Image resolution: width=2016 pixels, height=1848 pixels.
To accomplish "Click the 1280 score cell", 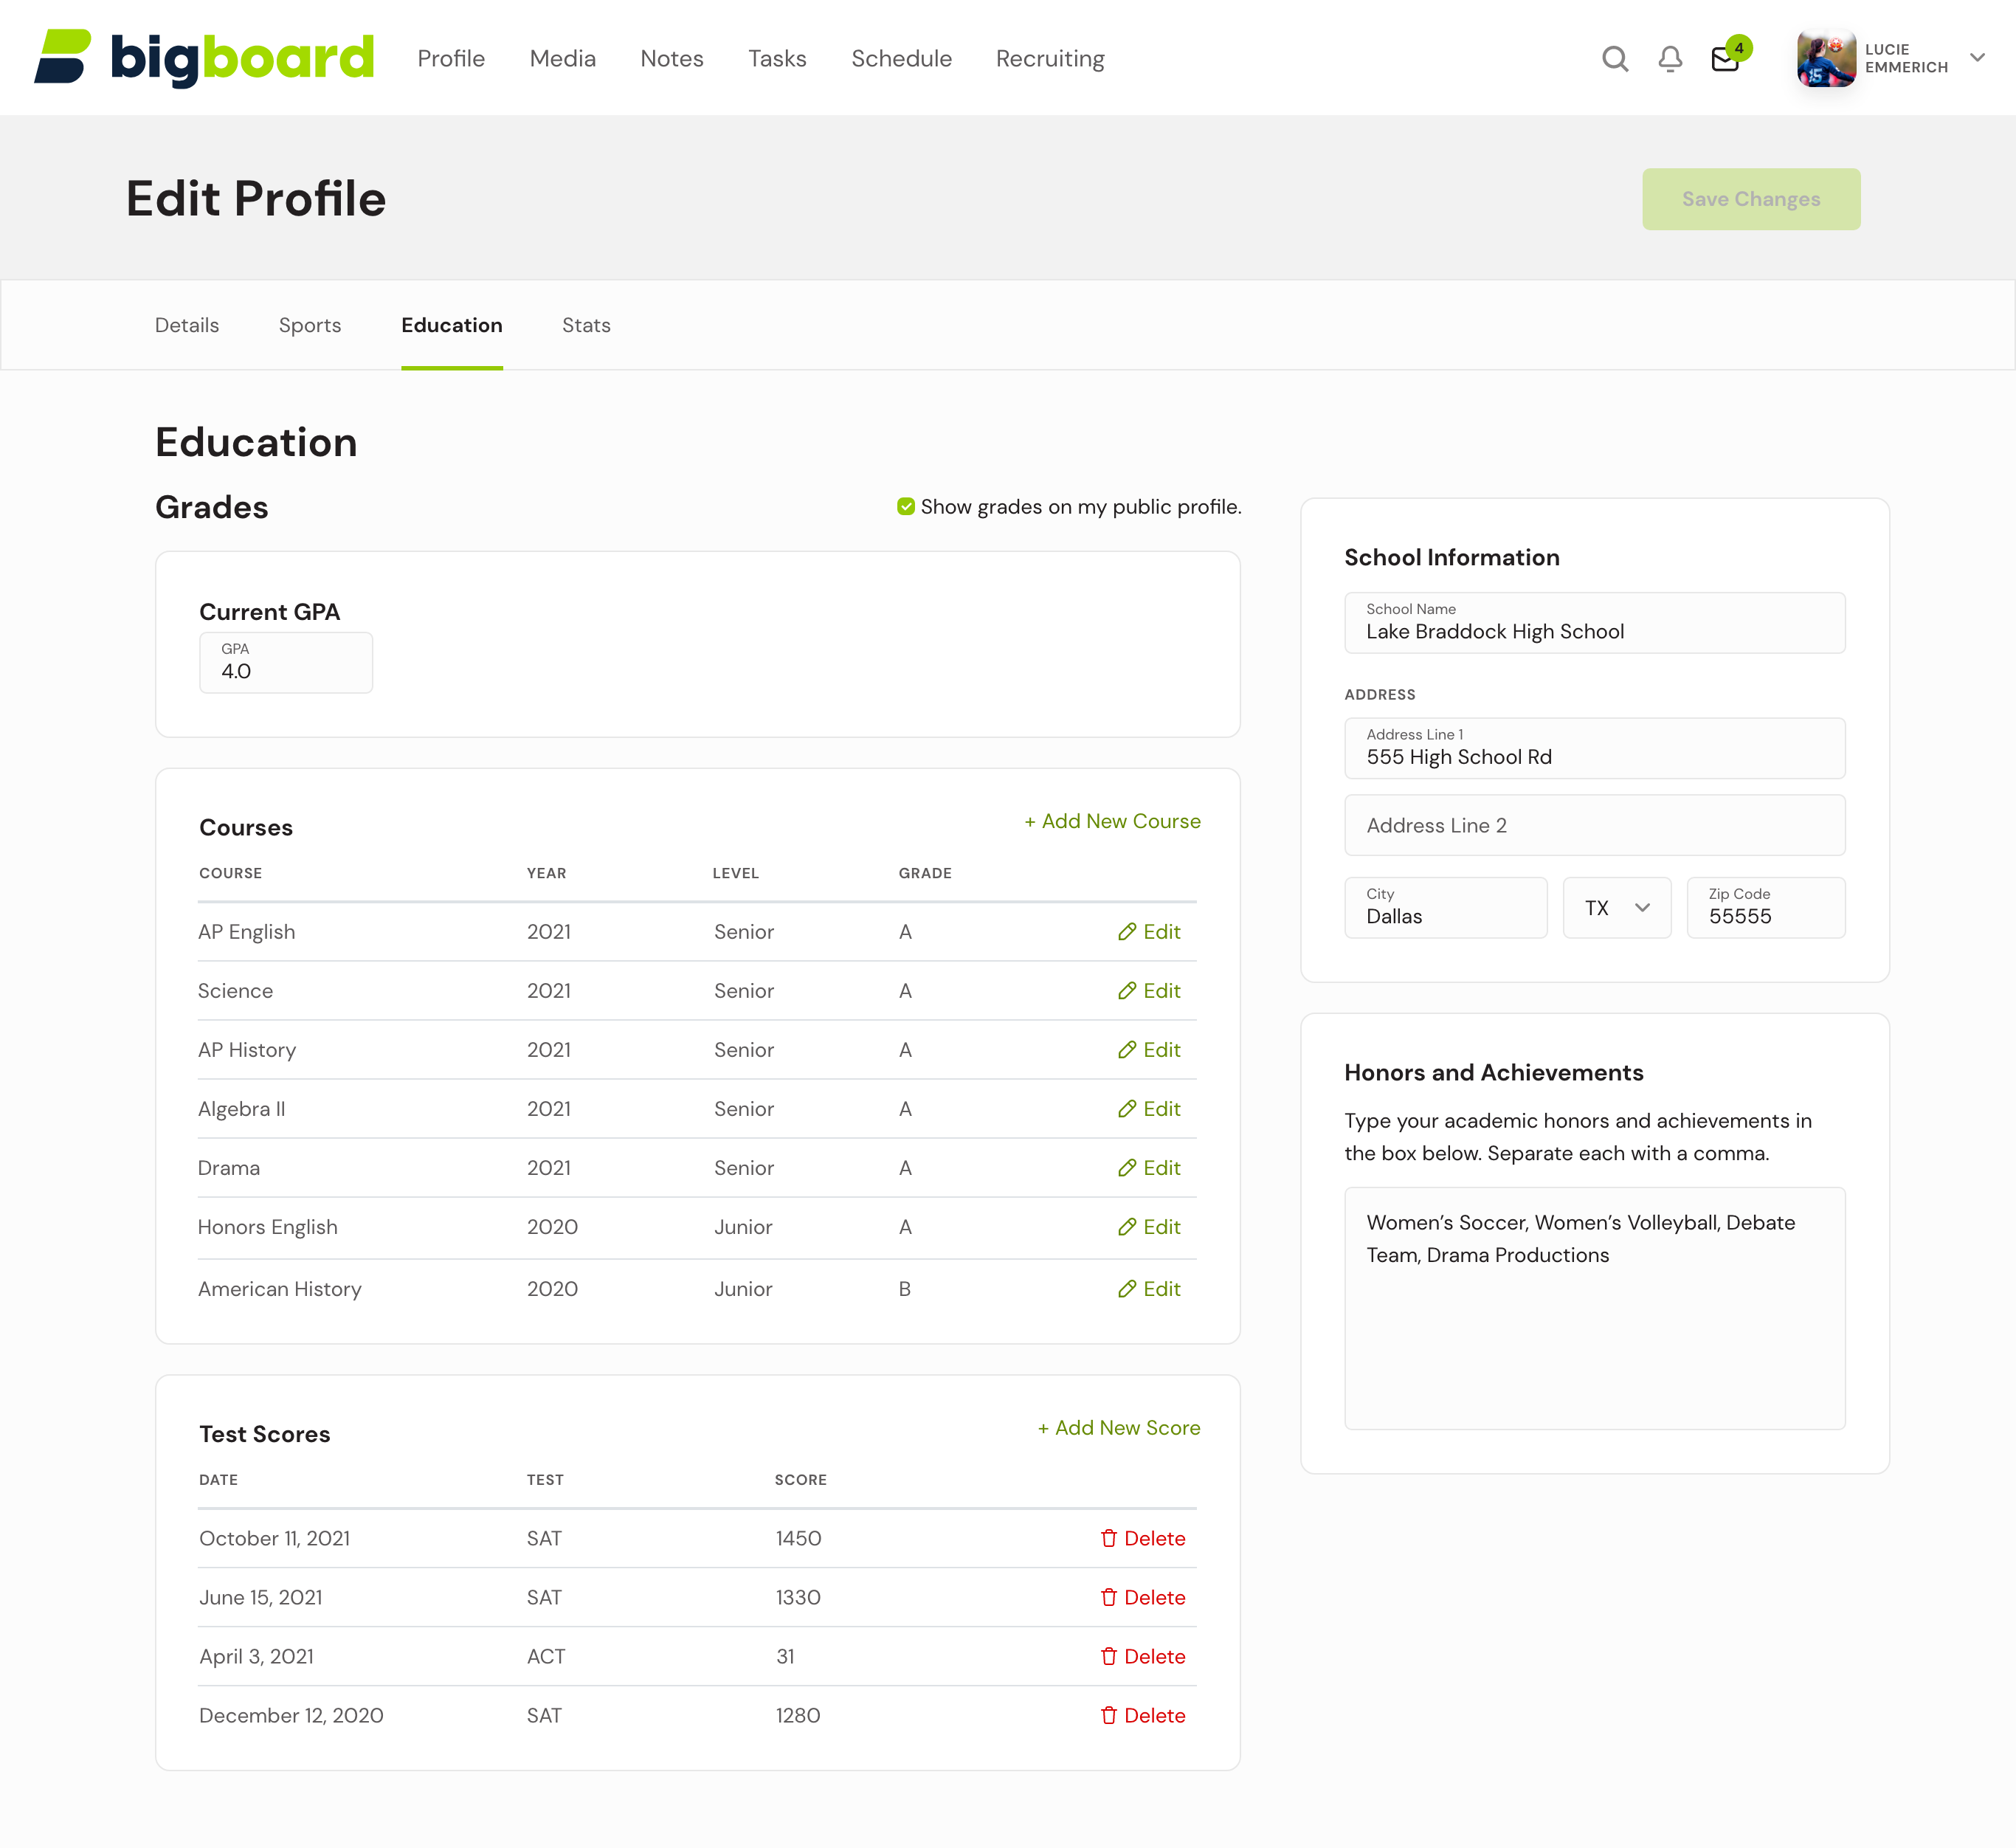I will [x=798, y=1715].
